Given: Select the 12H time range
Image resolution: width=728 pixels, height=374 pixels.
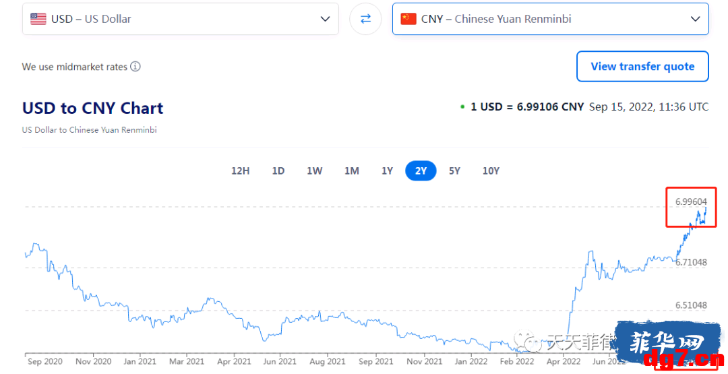Looking at the screenshot, I should click(x=241, y=170).
